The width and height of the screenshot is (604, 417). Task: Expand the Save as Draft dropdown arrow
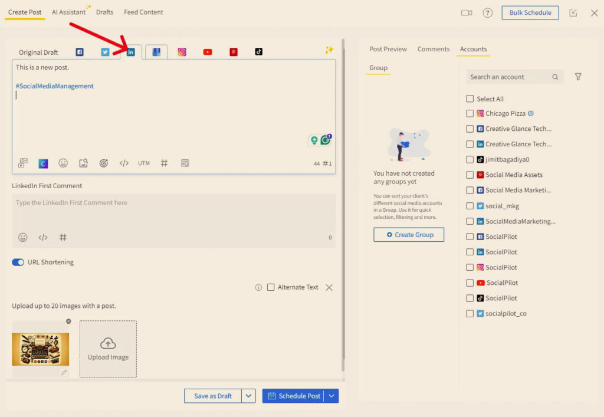pos(248,396)
